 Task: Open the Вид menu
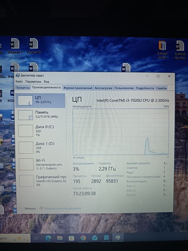(47, 81)
